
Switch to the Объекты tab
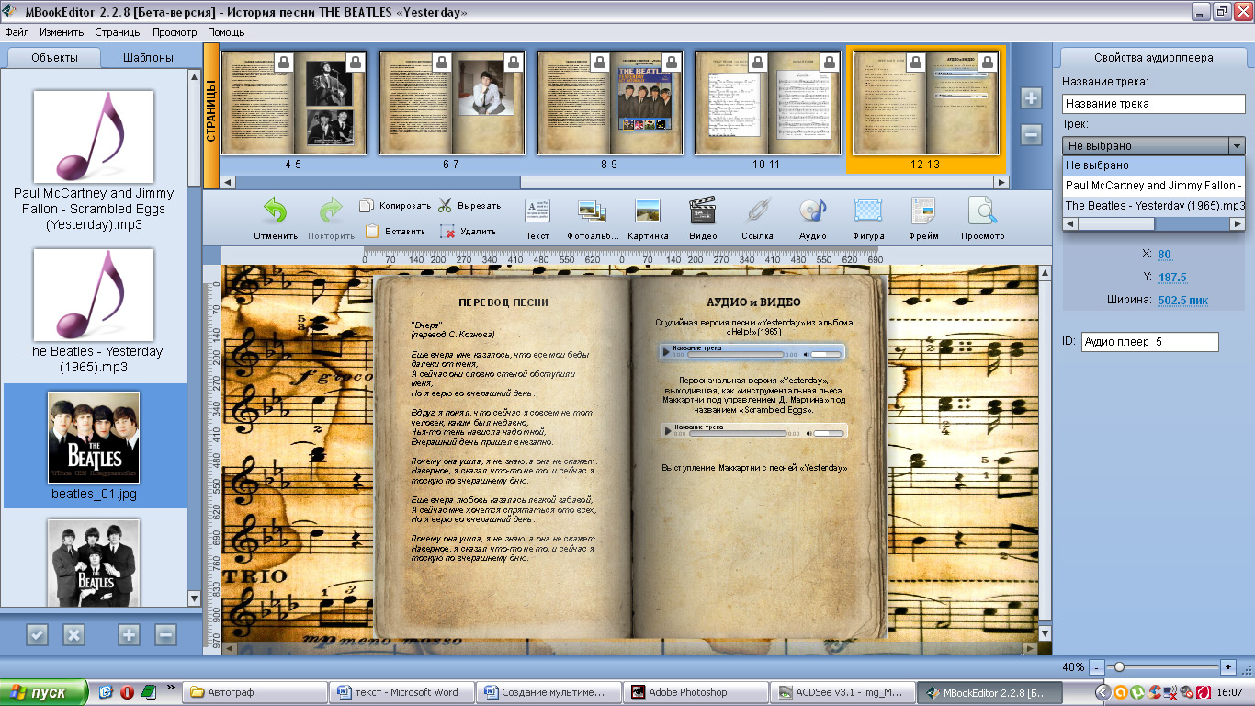[54, 57]
